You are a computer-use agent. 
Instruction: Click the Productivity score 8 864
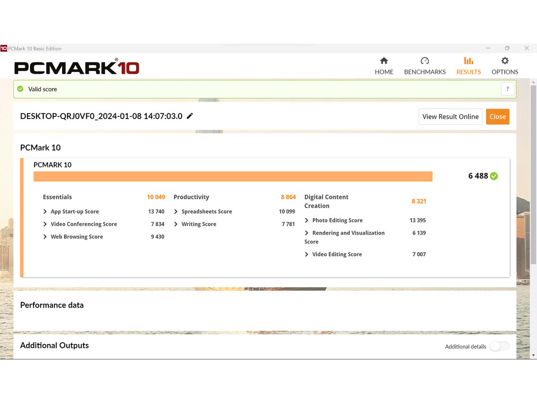[x=288, y=197]
